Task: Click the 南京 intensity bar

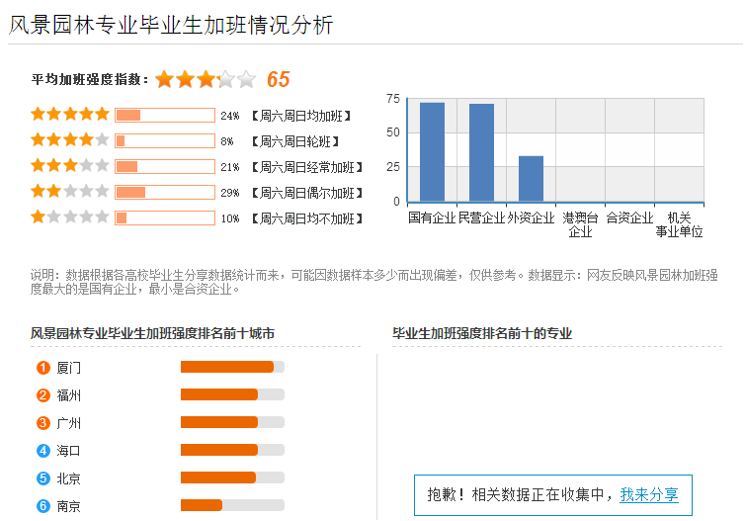Action: (x=232, y=505)
